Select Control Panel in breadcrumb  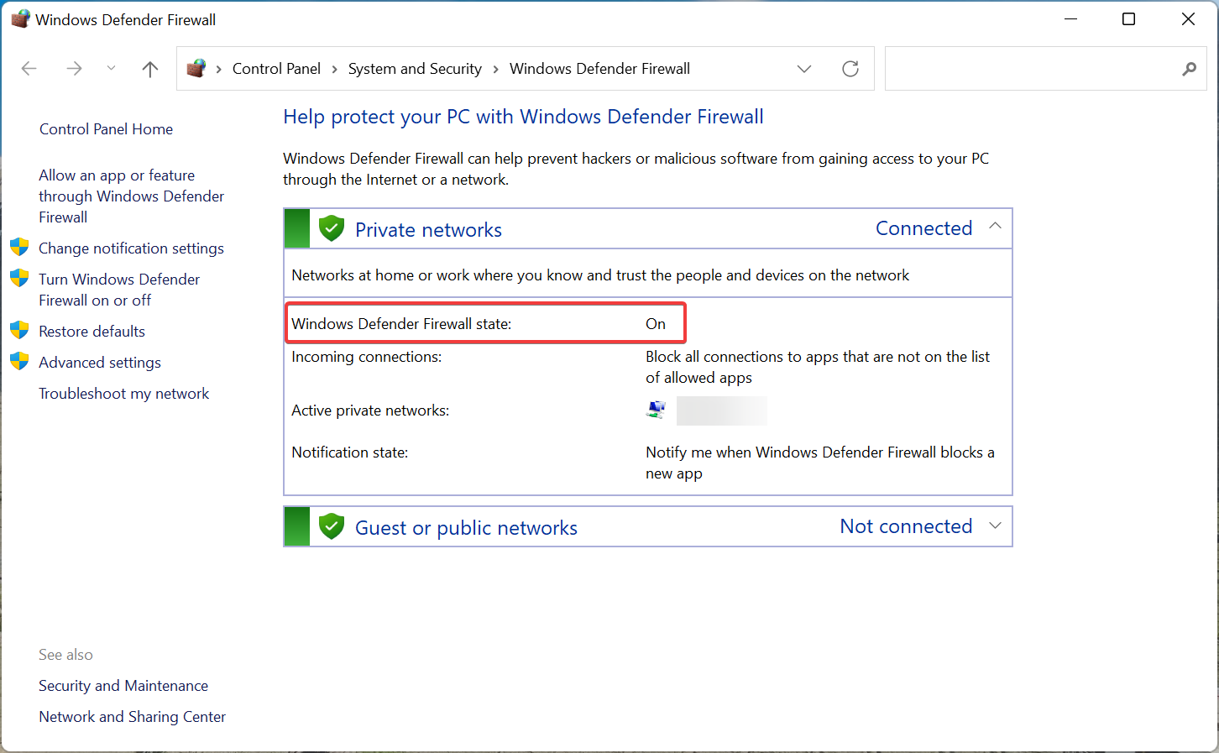point(276,69)
